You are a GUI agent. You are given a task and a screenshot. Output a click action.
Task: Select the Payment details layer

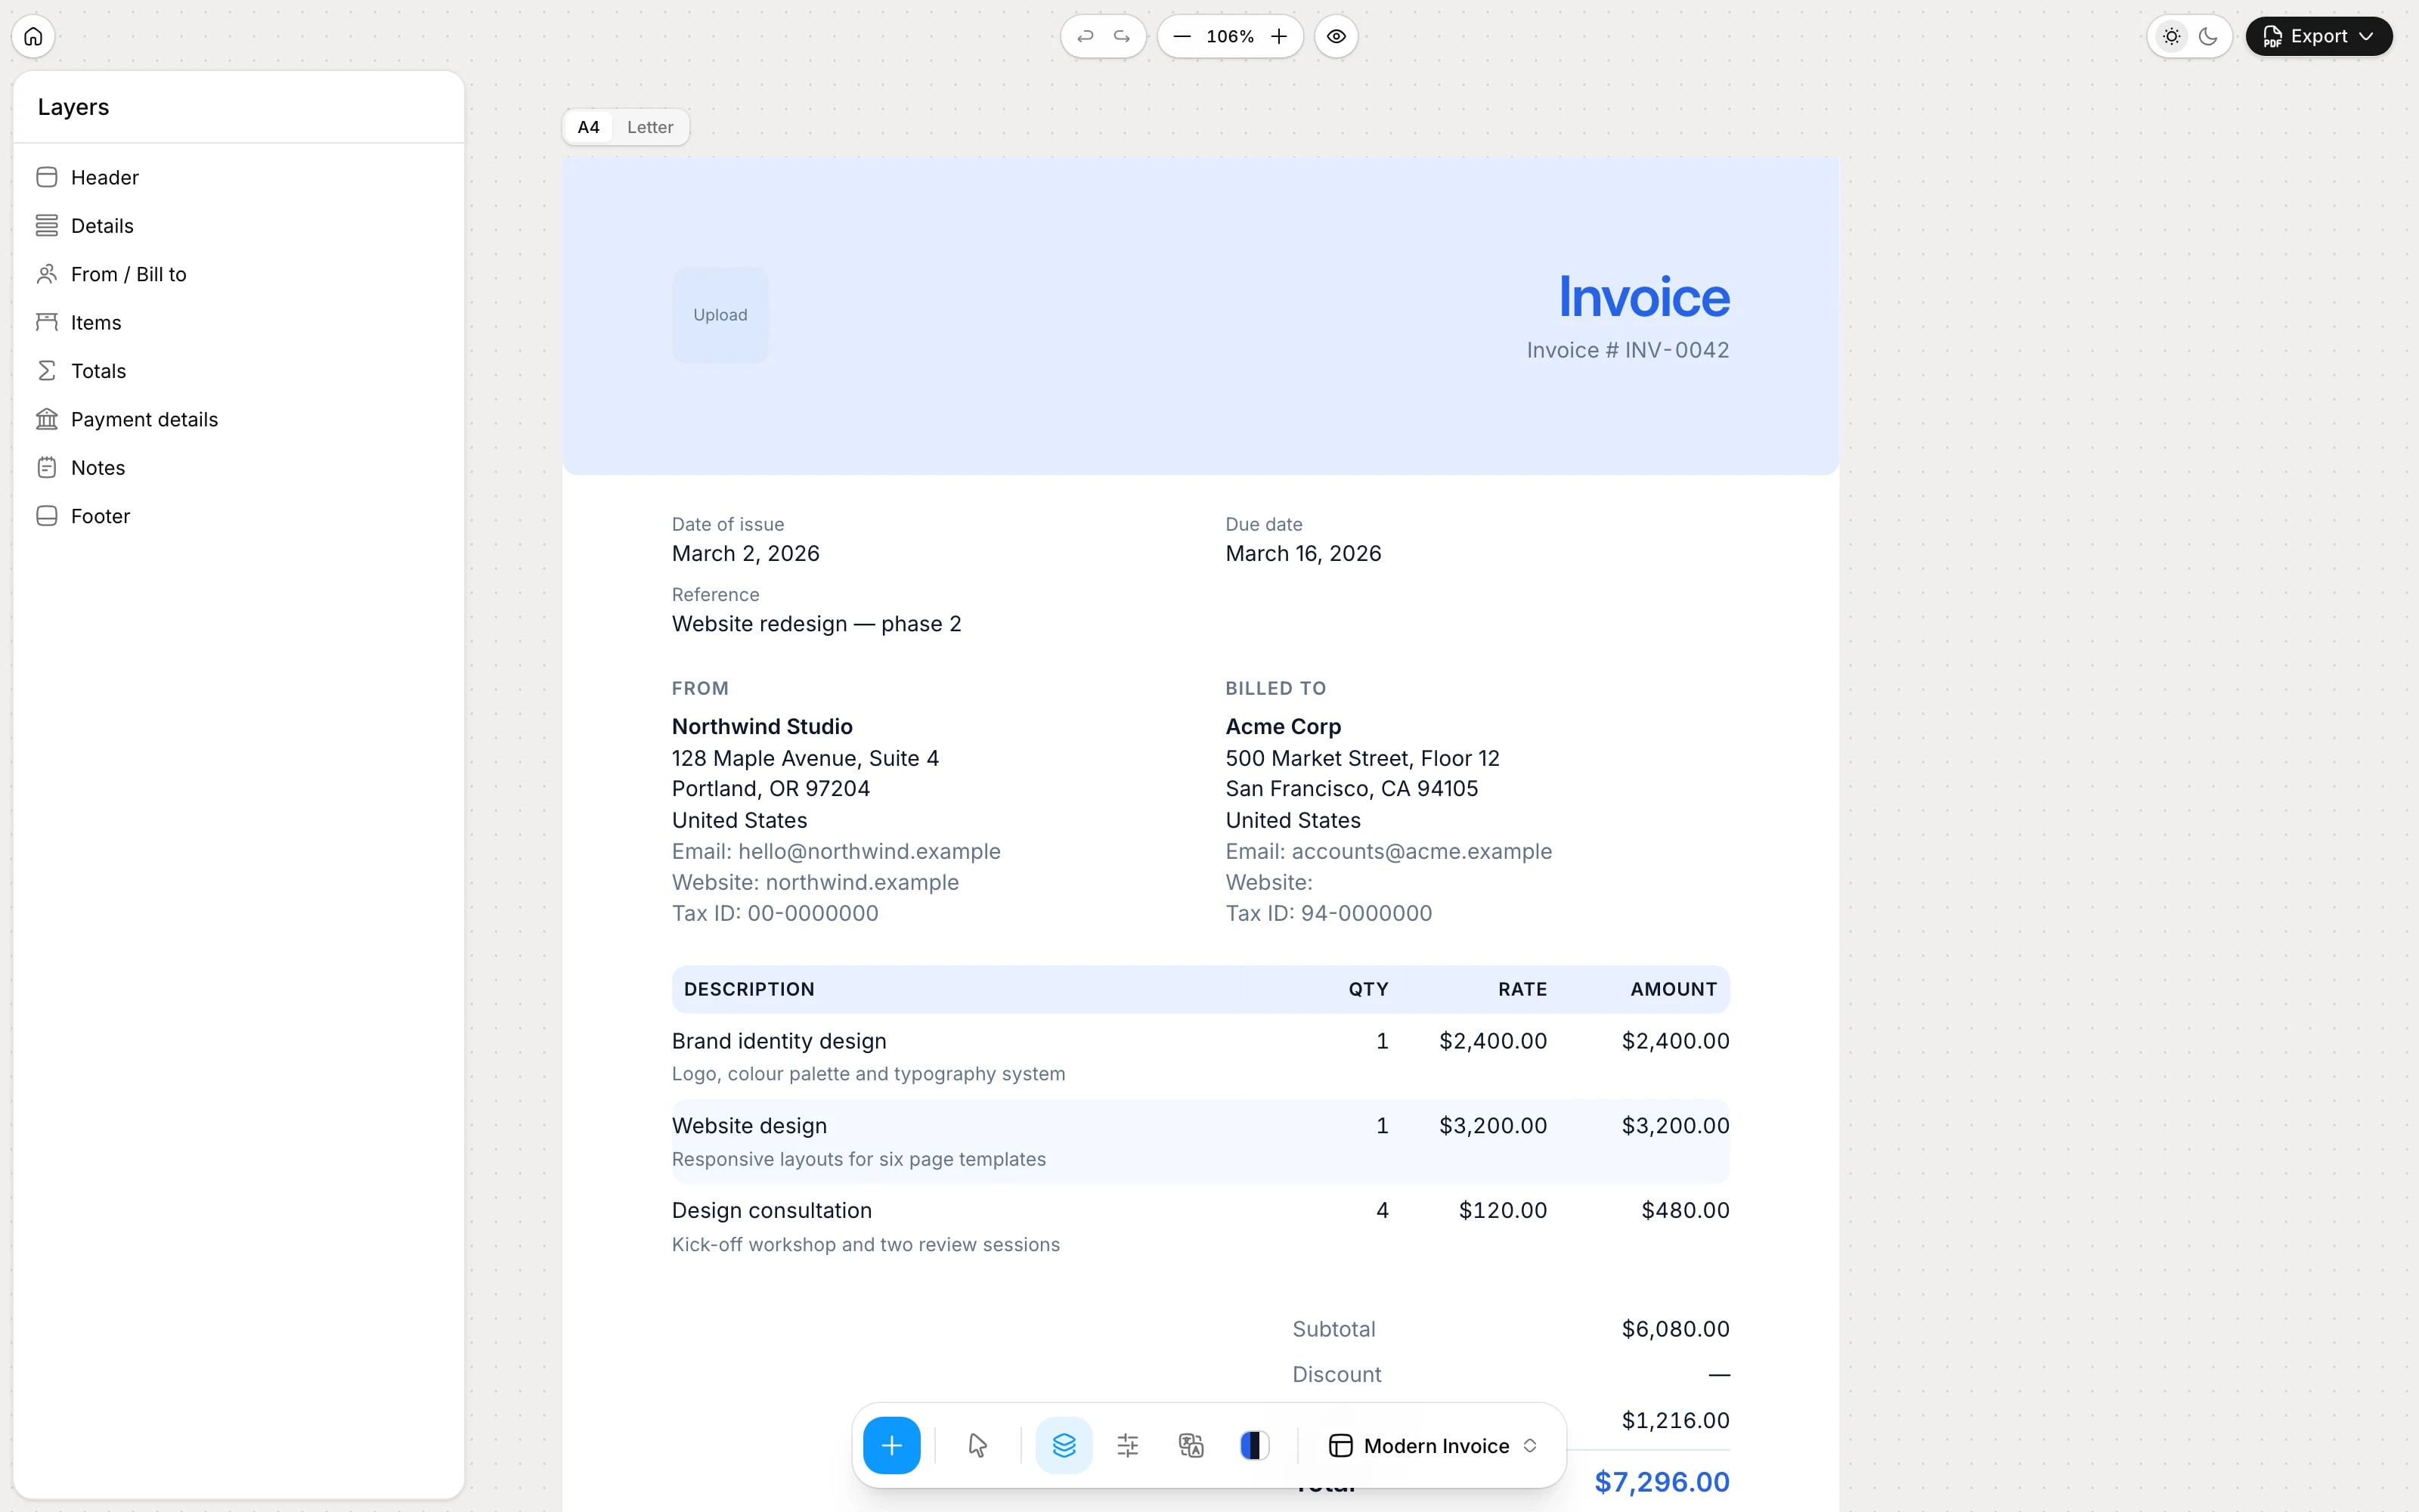coord(239,420)
